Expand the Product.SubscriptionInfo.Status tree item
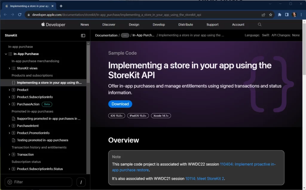The height and width of the screenshot is (190, 306). (9, 169)
